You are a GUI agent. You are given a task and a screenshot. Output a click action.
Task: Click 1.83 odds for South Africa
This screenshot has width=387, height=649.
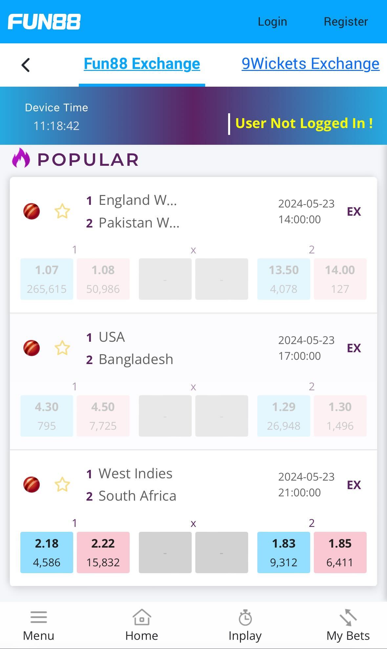284,552
